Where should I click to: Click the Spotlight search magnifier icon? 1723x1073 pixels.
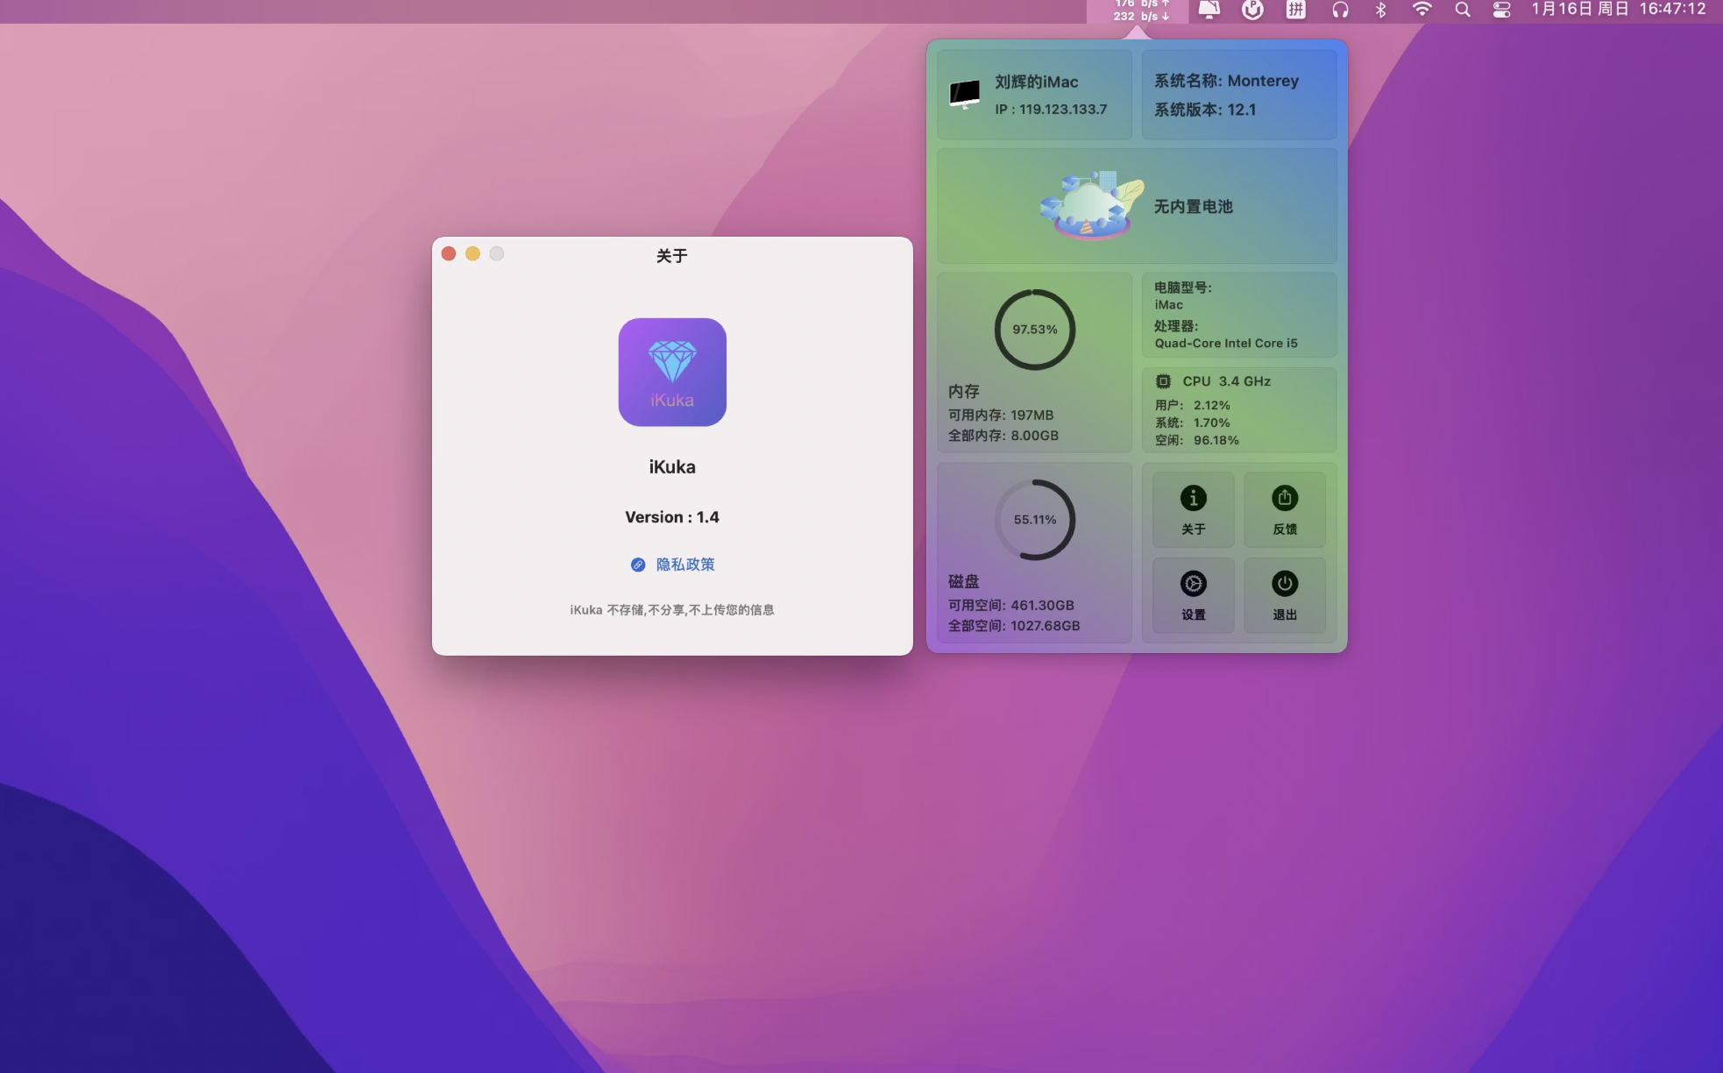pyautogui.click(x=1462, y=11)
